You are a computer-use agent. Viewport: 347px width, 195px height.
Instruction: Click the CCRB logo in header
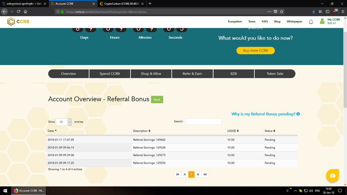[18, 21]
